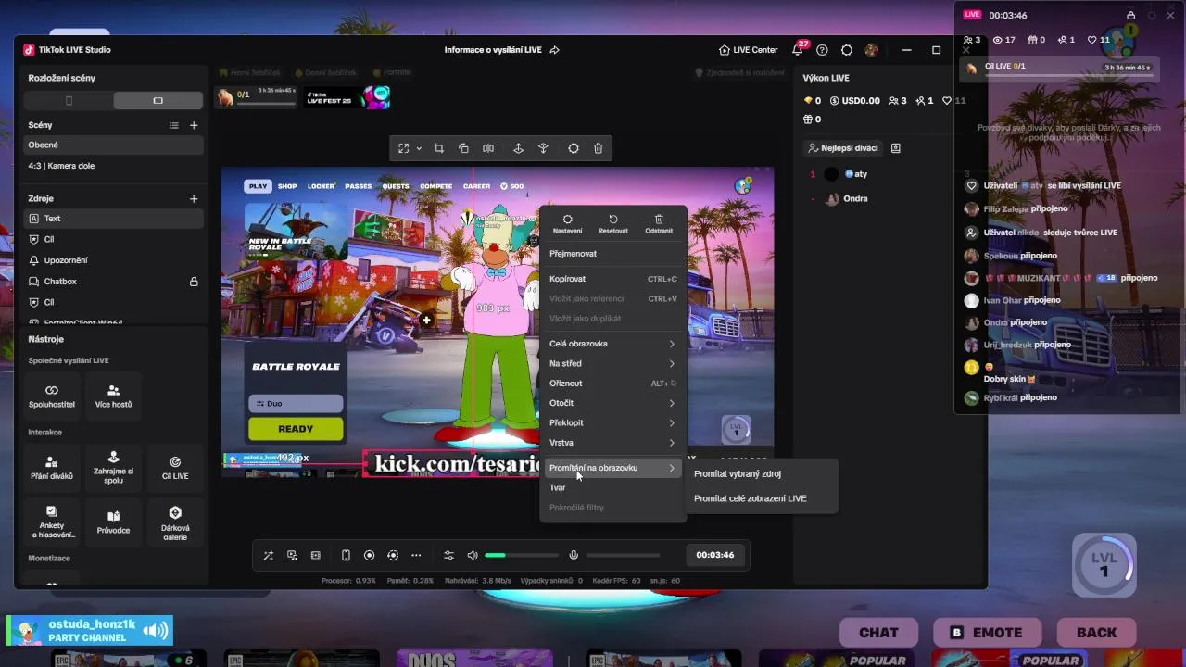
Task: Mute the speaker volume icon
Action: click(473, 555)
